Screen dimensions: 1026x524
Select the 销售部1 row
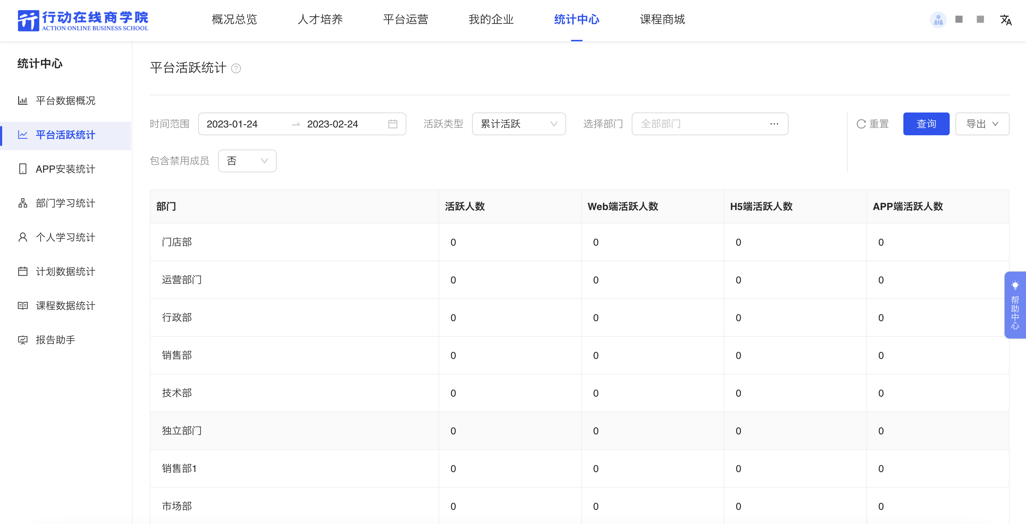click(x=580, y=469)
